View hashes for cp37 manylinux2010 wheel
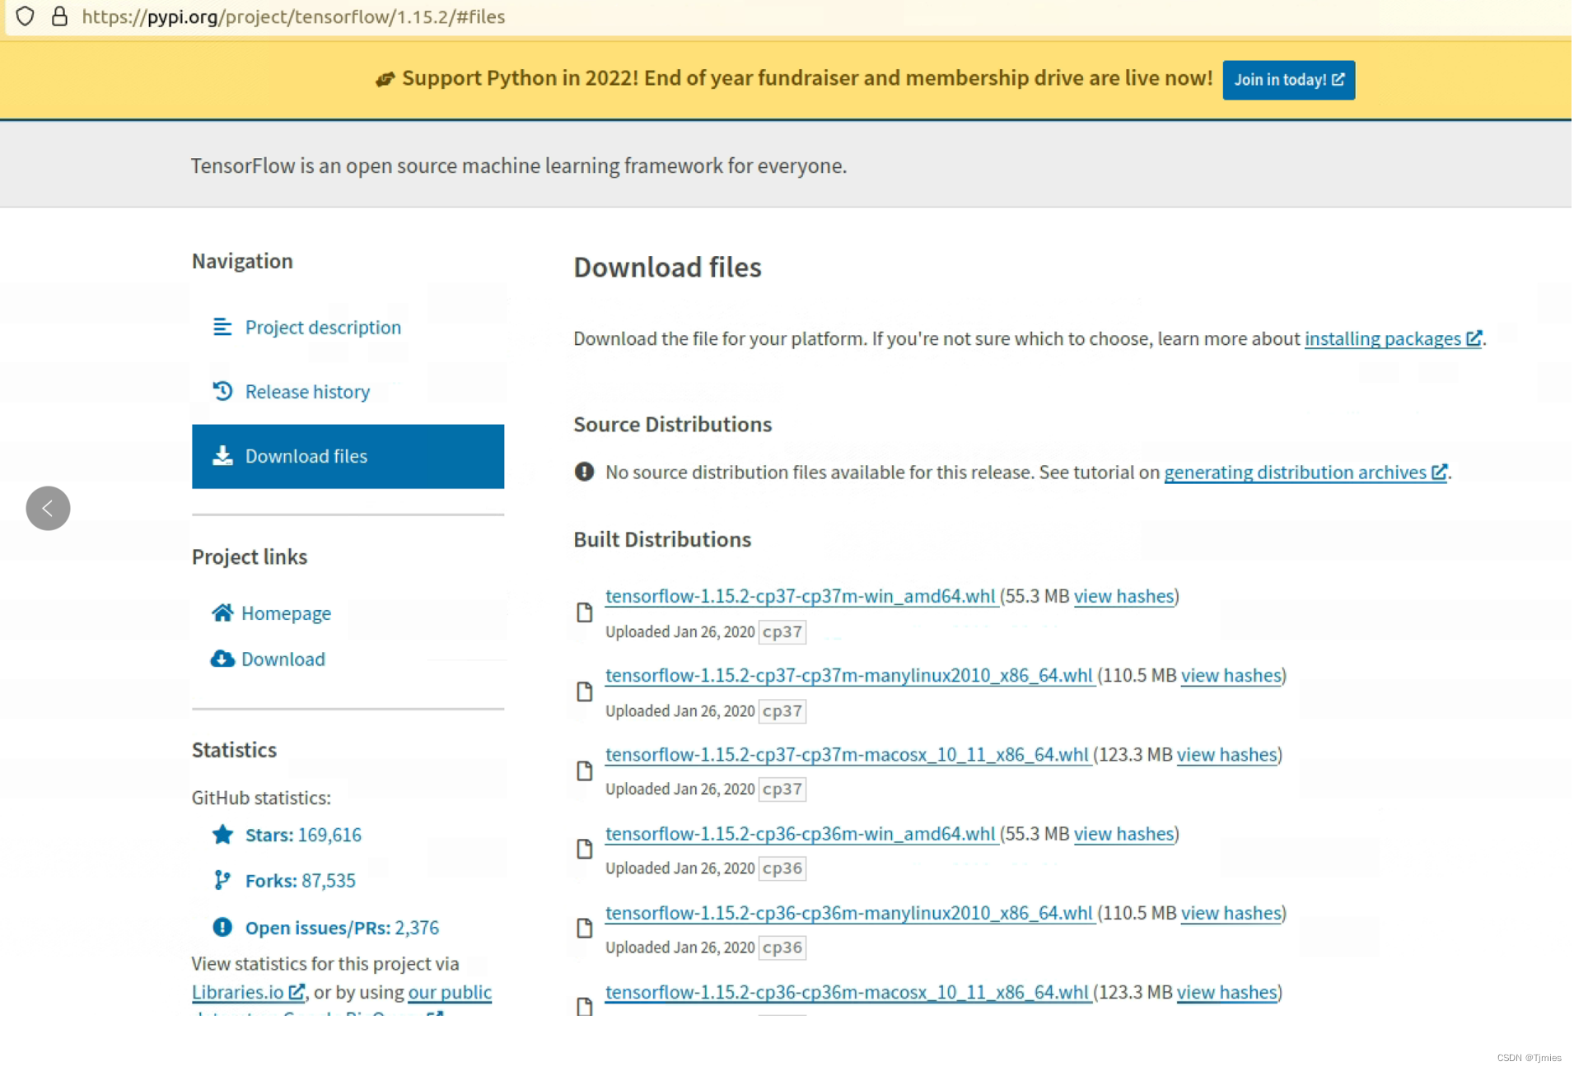 coord(1233,677)
